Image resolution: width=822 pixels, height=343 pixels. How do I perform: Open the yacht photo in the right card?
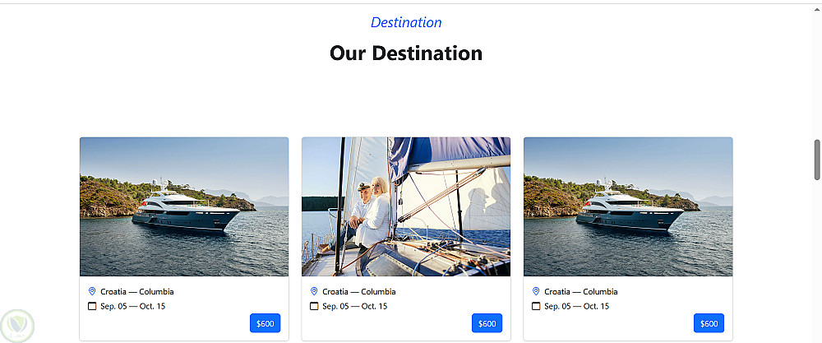[628, 206]
